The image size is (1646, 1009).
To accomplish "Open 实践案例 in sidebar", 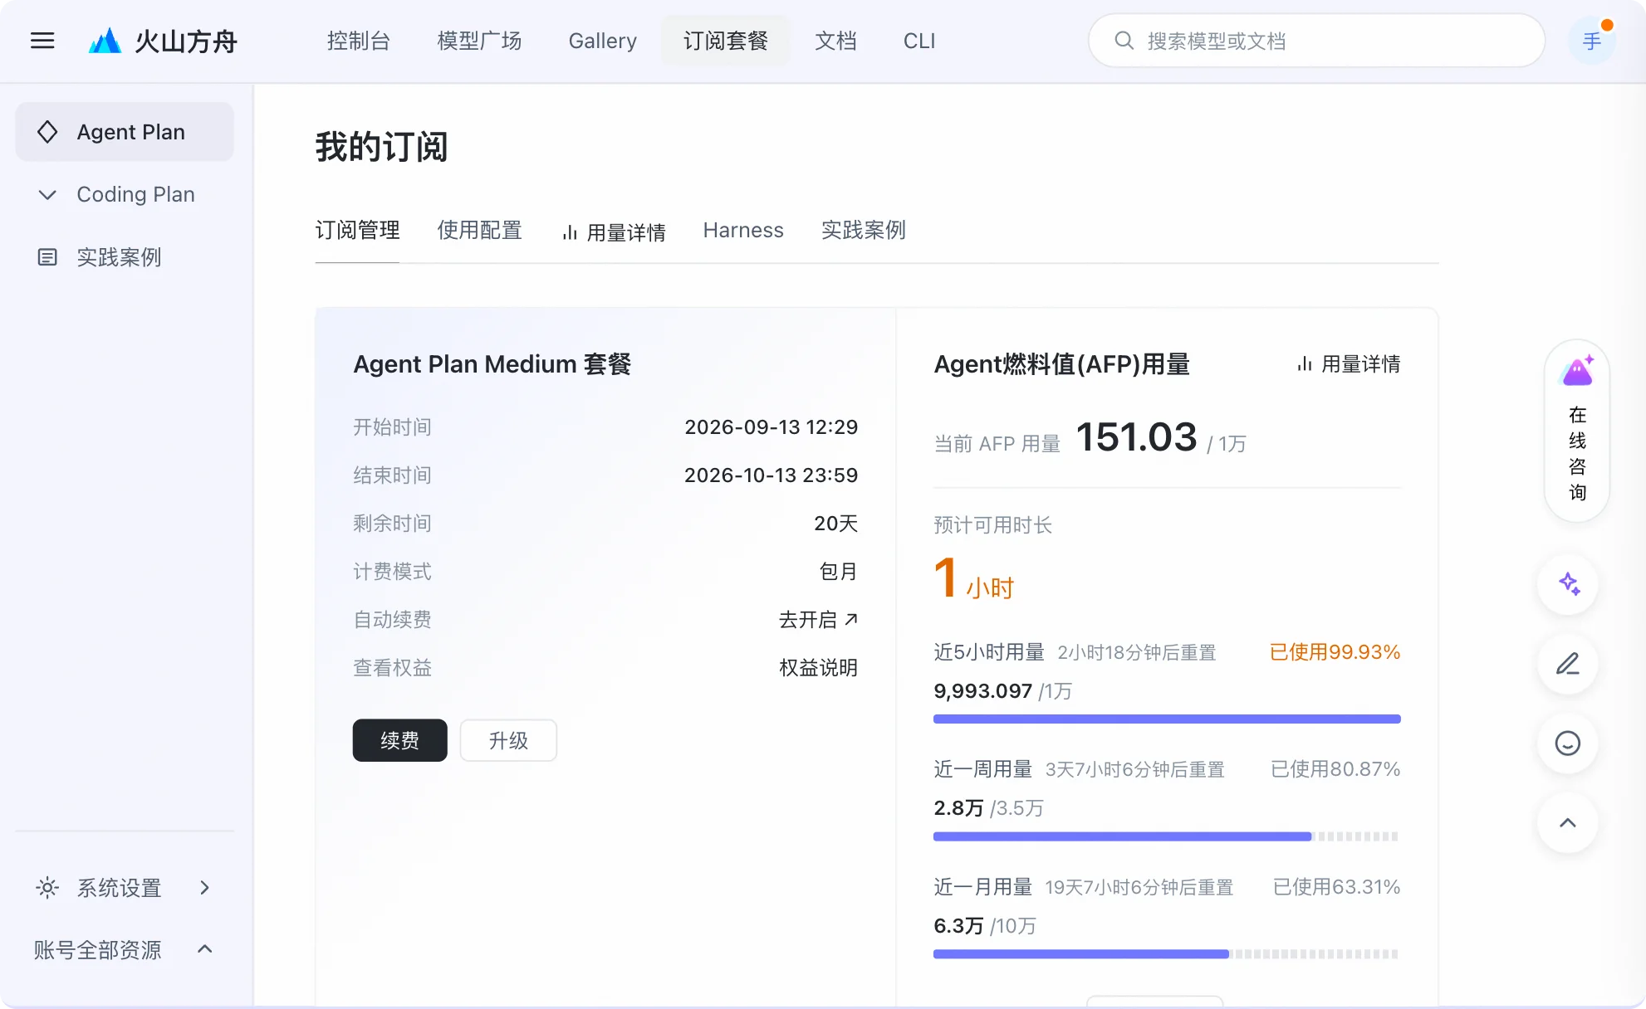I will tap(125, 257).
